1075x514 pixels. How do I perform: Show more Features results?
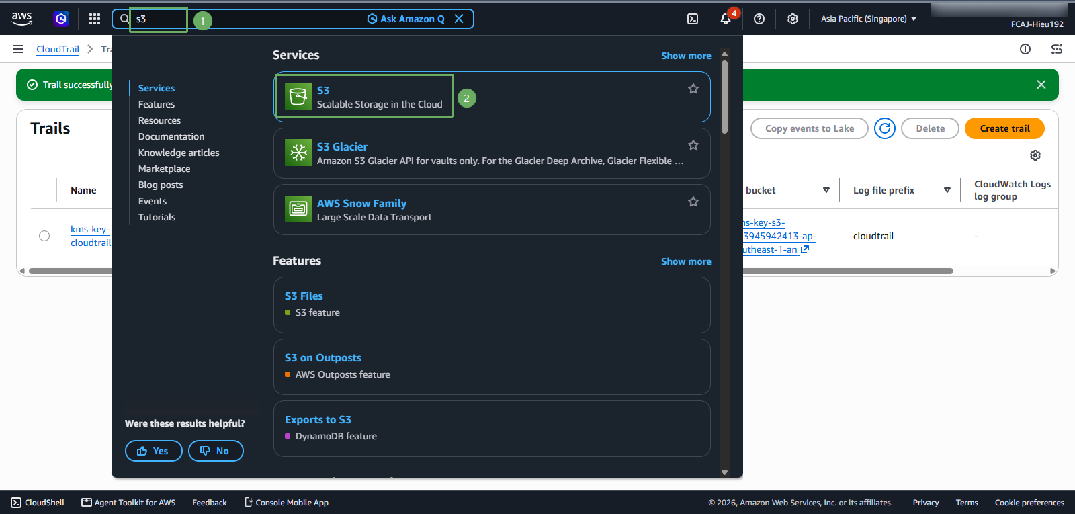pos(686,261)
